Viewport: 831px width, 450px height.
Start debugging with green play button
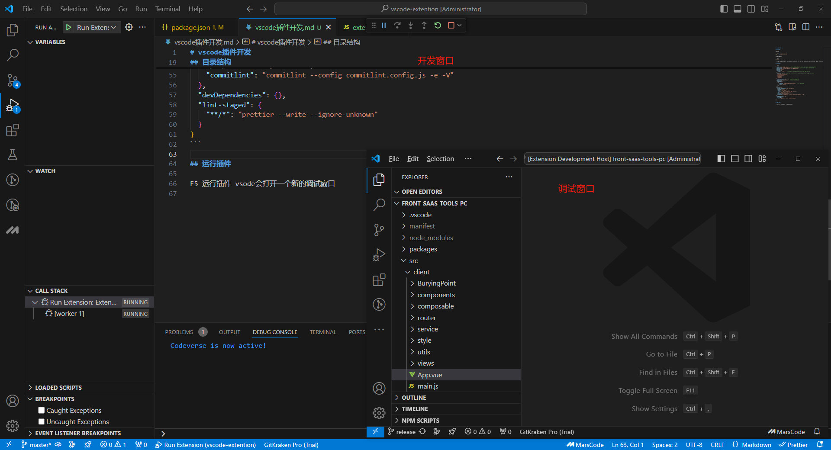point(68,27)
